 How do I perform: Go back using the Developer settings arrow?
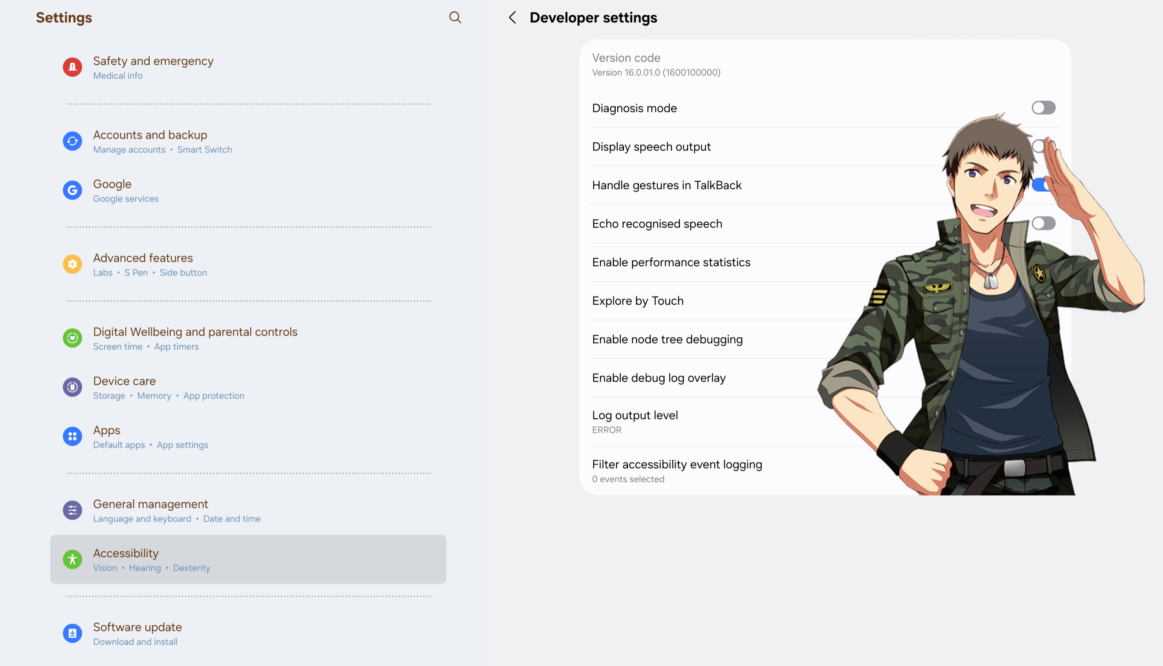[512, 17]
